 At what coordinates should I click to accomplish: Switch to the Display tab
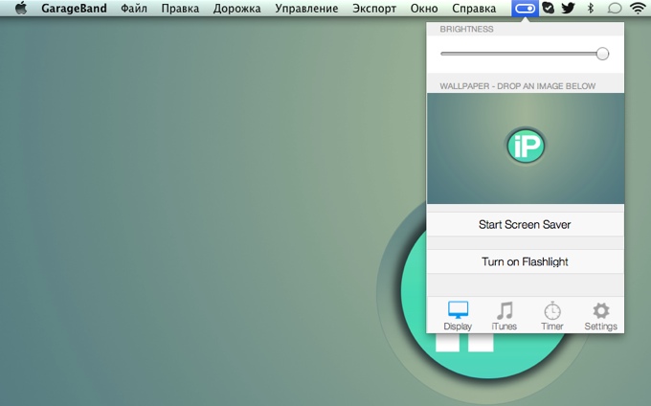click(458, 316)
